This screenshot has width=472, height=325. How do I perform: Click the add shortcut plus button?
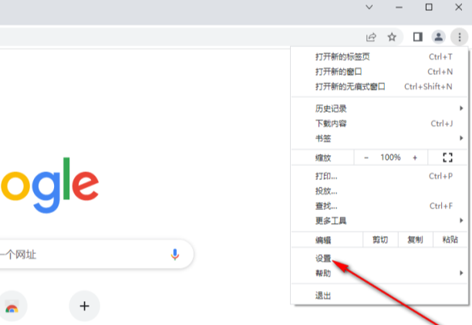point(85,306)
